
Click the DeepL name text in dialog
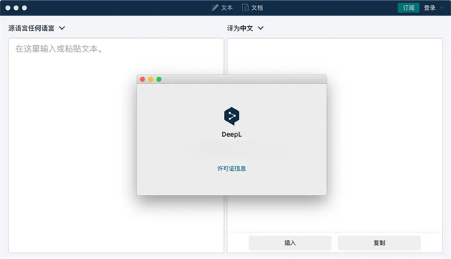(232, 135)
